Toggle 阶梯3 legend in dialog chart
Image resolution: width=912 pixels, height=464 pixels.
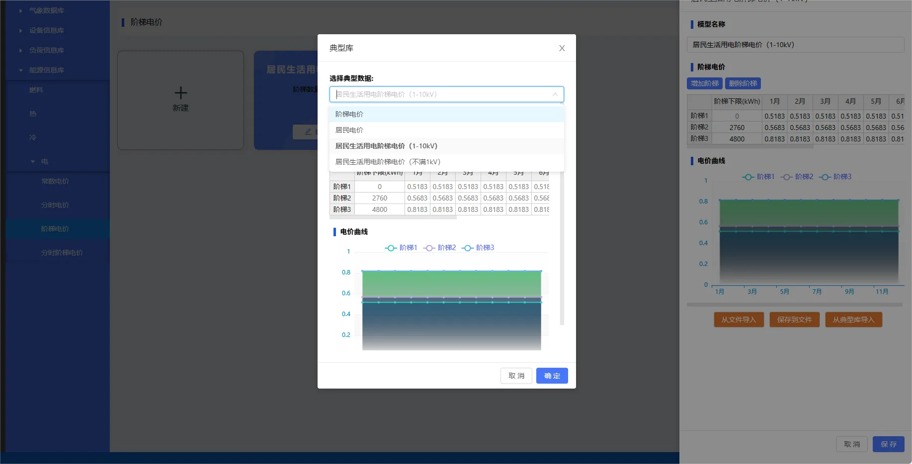[478, 248]
